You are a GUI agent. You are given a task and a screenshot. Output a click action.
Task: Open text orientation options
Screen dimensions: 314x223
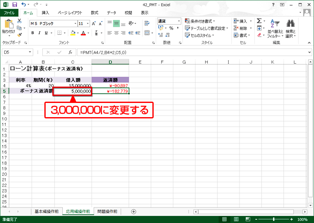[x=132, y=23]
